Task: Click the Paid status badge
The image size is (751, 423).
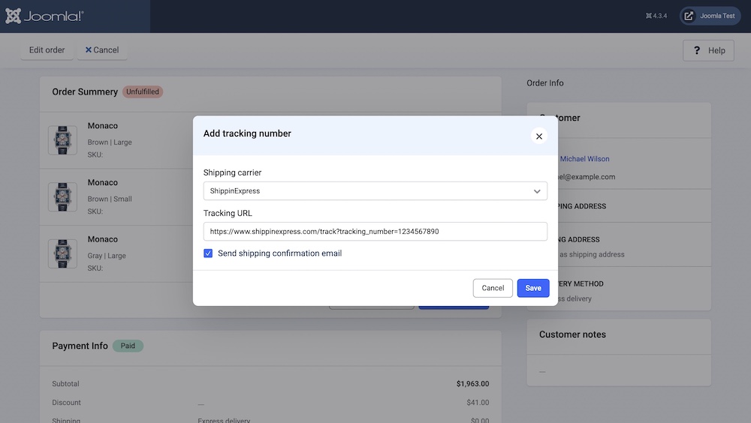Action: click(x=128, y=346)
